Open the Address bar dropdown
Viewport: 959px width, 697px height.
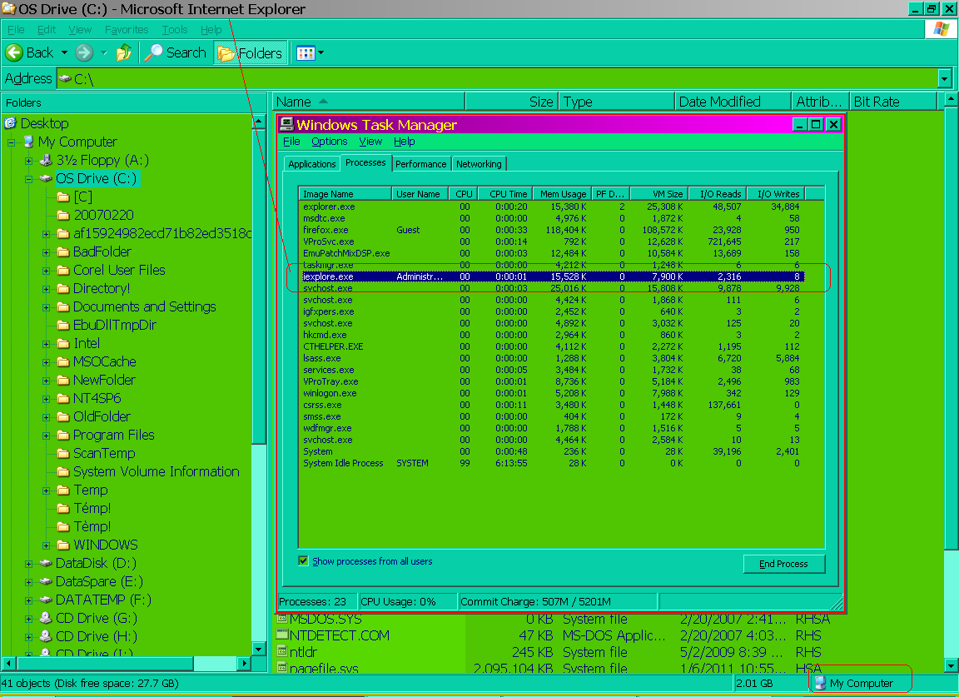(944, 78)
